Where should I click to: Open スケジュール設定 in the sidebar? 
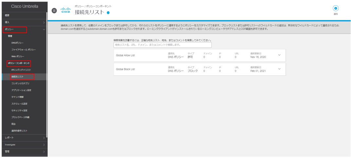coord(19,104)
